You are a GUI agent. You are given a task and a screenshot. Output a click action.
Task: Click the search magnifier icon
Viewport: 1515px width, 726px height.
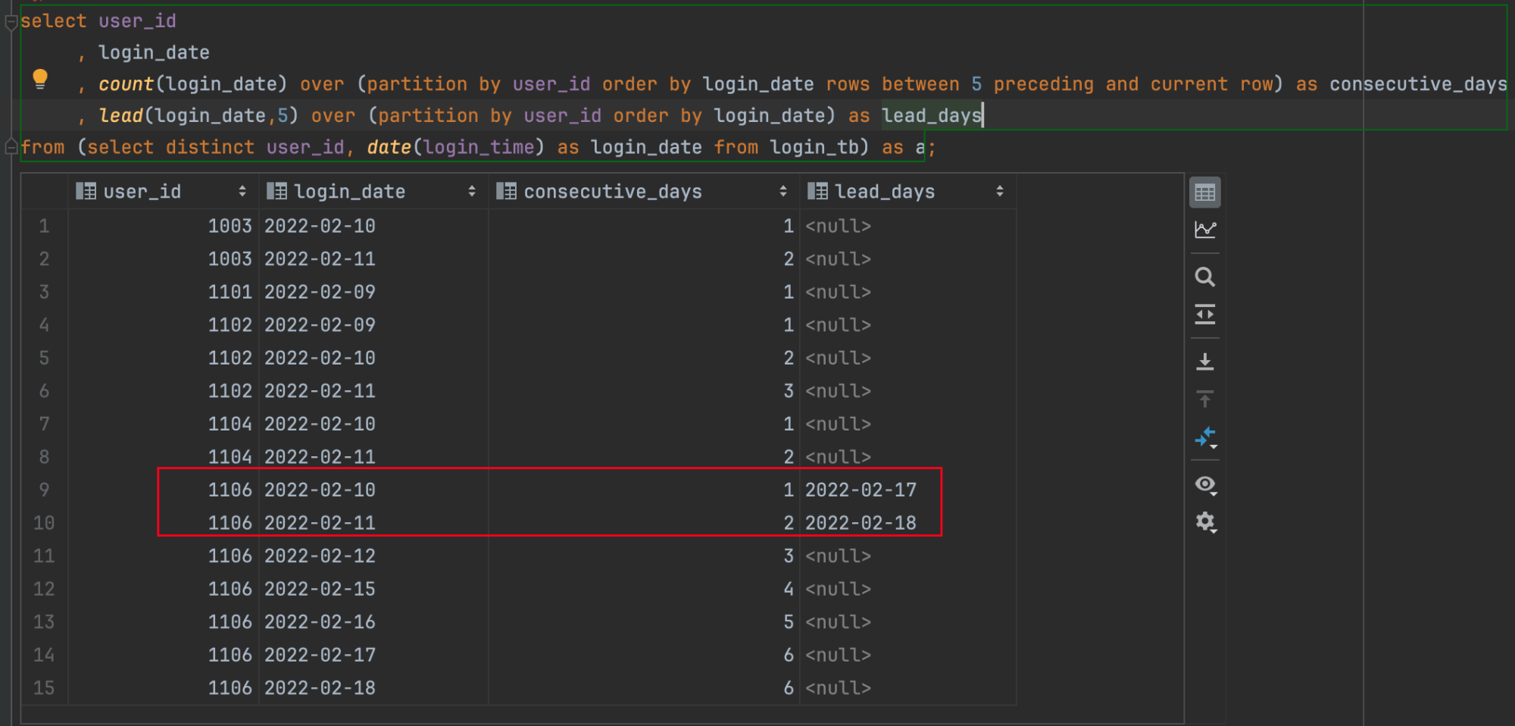tap(1204, 277)
